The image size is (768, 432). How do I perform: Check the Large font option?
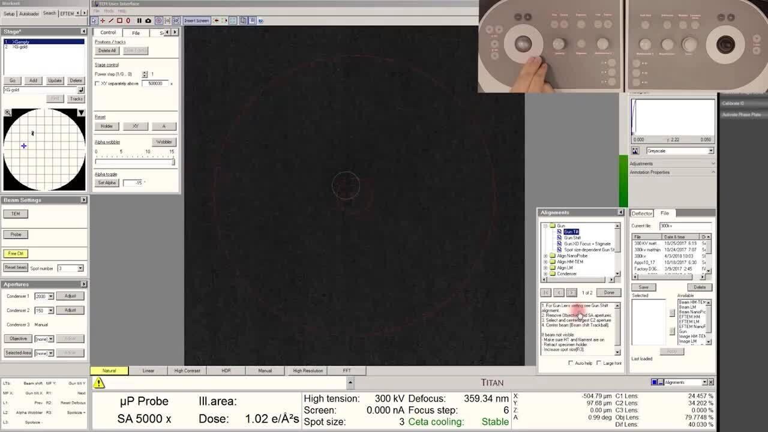pyautogui.click(x=599, y=363)
